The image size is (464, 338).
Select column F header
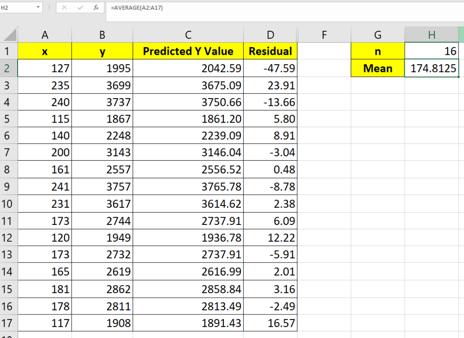pyautogui.click(x=324, y=35)
